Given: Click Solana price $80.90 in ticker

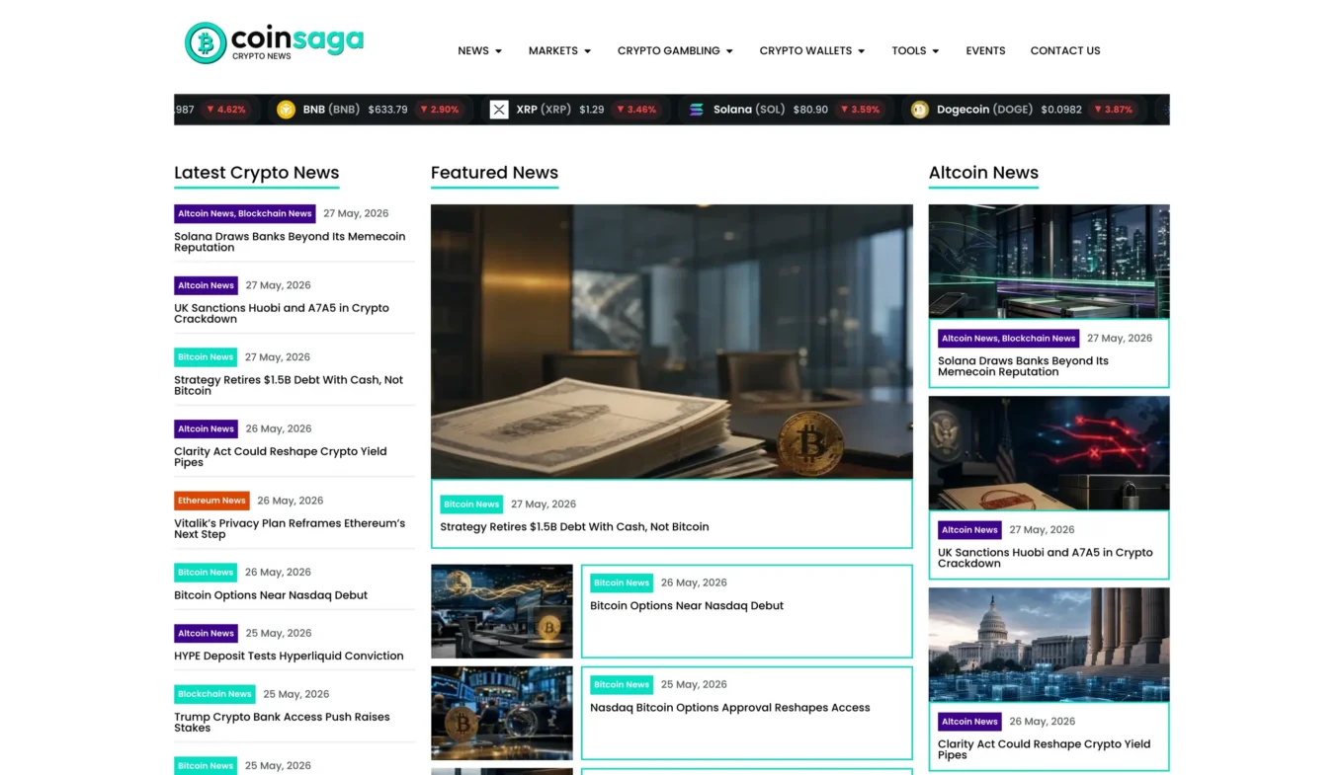Looking at the screenshot, I should pyautogui.click(x=810, y=110).
